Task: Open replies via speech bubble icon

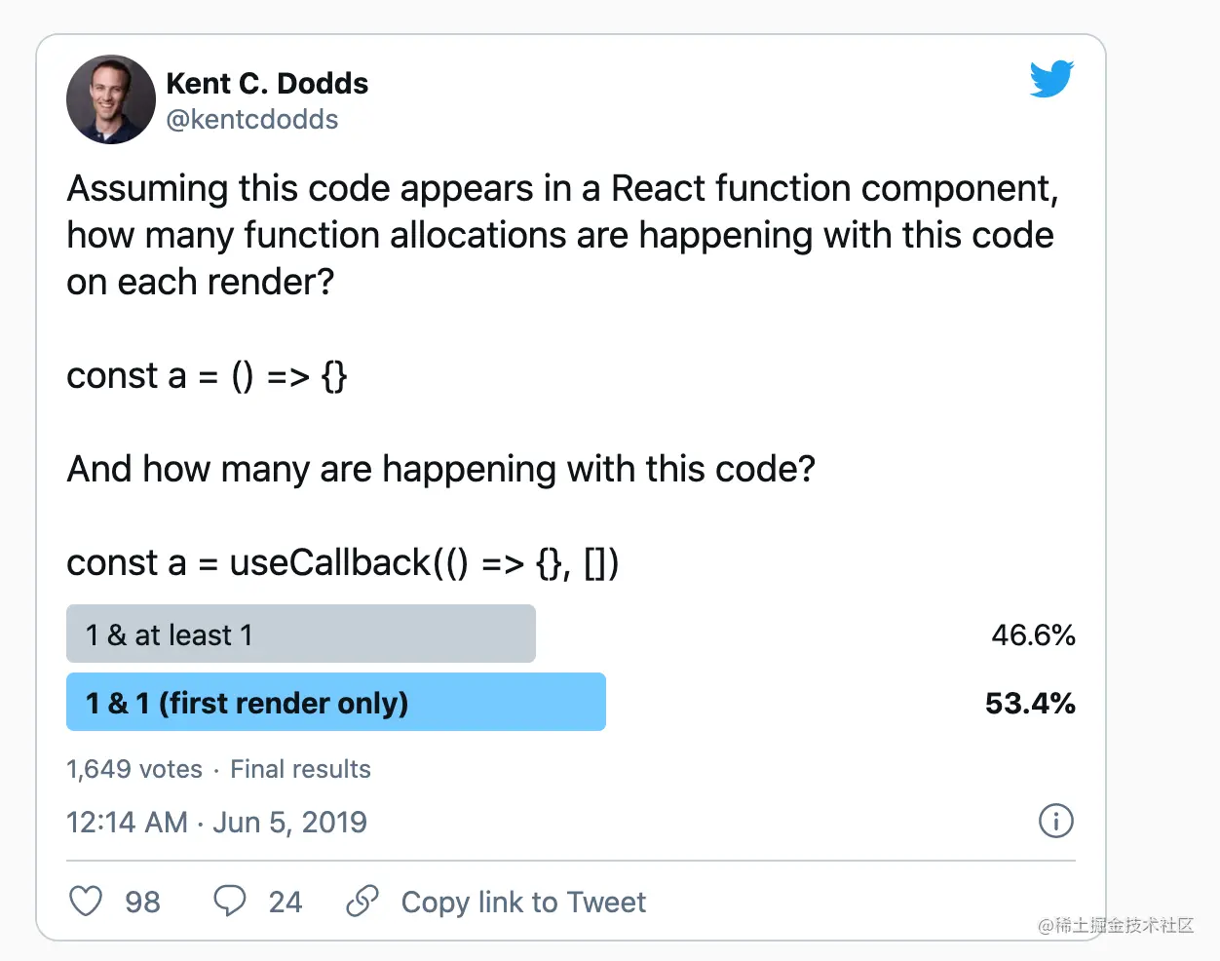Action: coord(230,901)
